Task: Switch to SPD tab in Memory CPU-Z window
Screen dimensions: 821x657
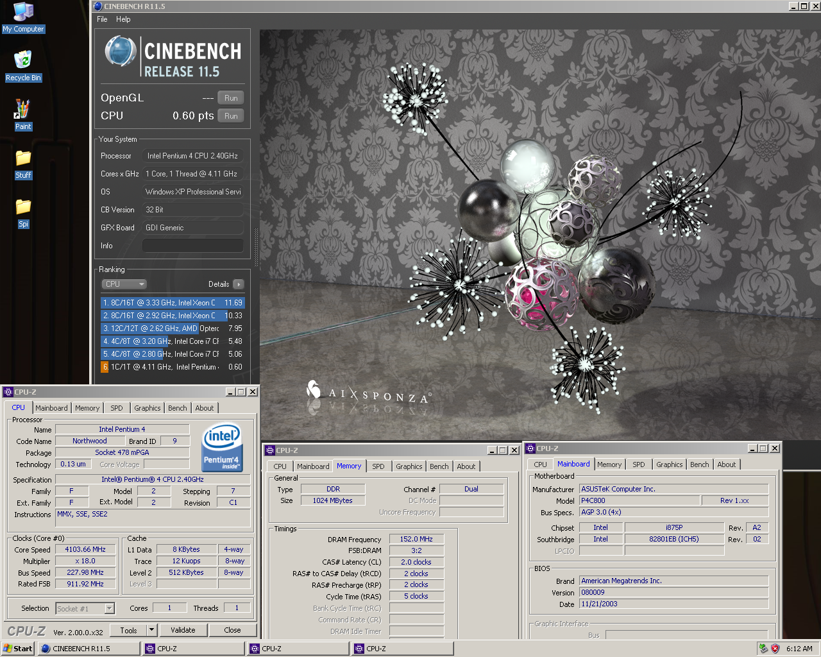Action: click(x=378, y=466)
